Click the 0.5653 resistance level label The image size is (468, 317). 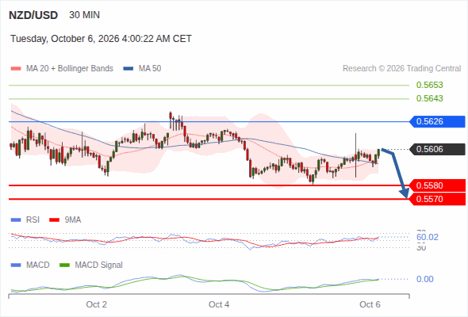[x=429, y=85]
